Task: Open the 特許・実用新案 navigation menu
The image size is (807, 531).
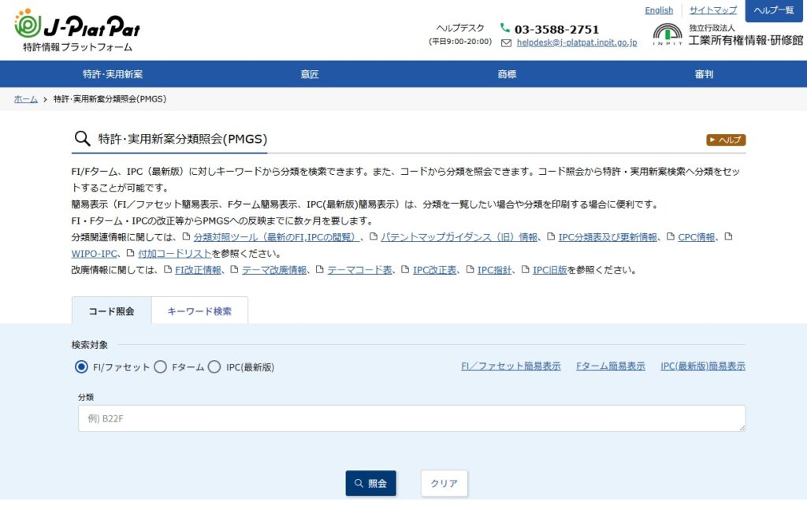Action: [113, 74]
